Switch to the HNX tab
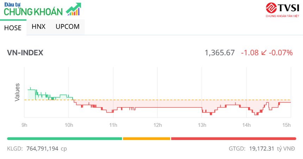This screenshot has width=303, height=159. click(38, 26)
